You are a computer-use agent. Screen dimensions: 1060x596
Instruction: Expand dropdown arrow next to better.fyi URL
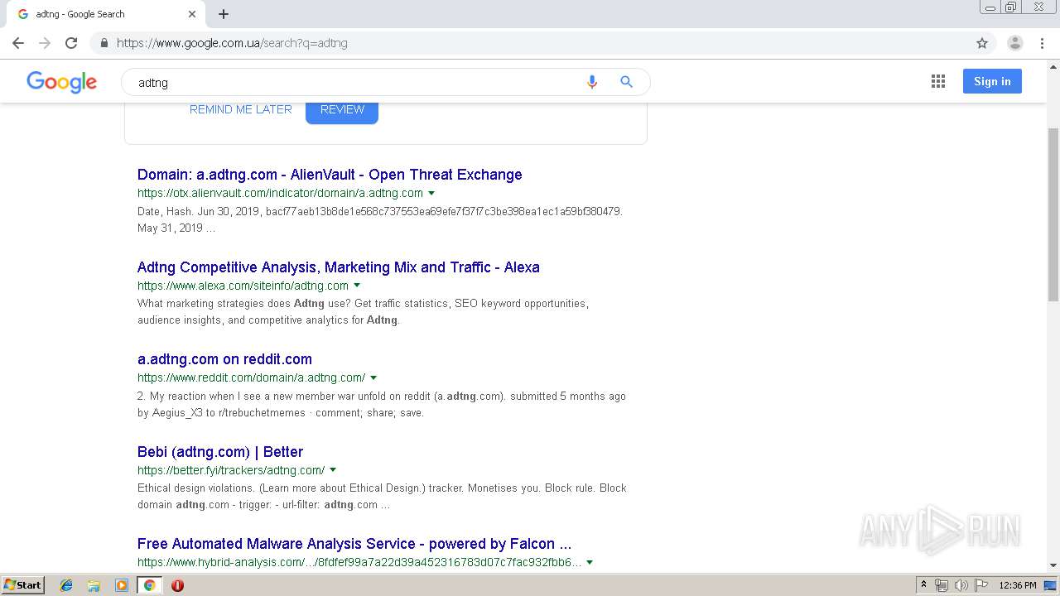pos(333,470)
